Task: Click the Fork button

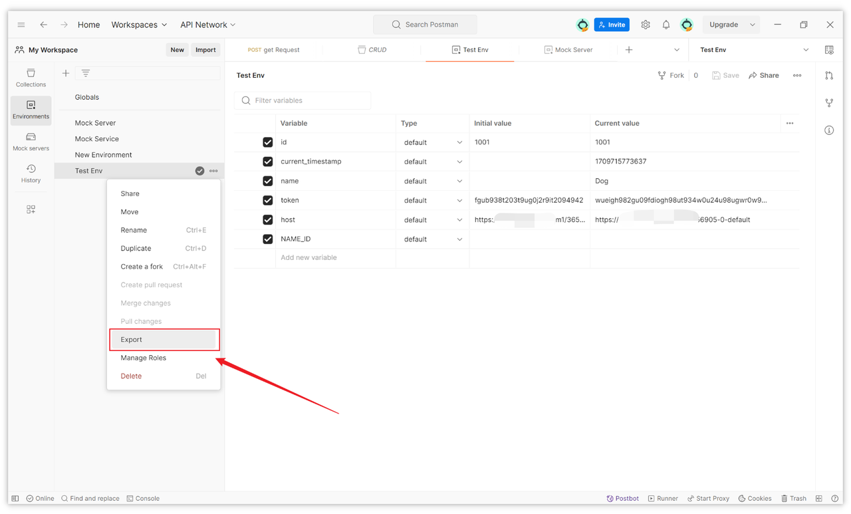Action: [x=671, y=75]
